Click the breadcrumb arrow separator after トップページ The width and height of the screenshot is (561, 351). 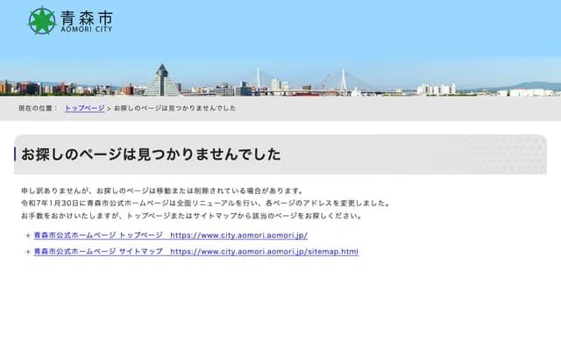109,108
